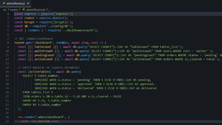The image size is (222, 125).
Task: Click the '../config/db' path string
Action: tap(58, 26)
